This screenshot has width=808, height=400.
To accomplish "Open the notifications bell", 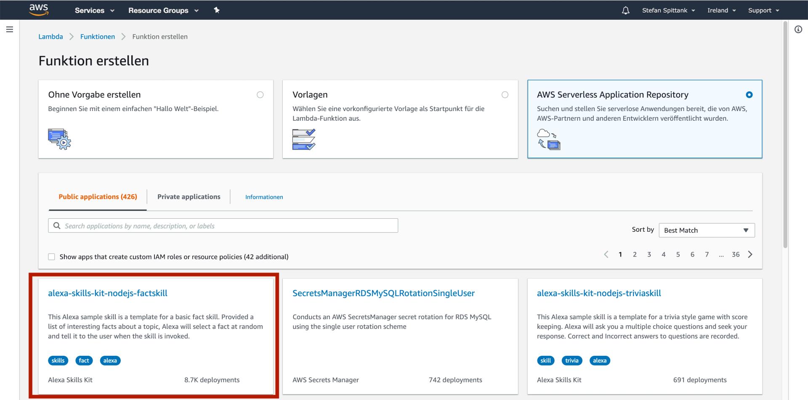I will point(625,11).
